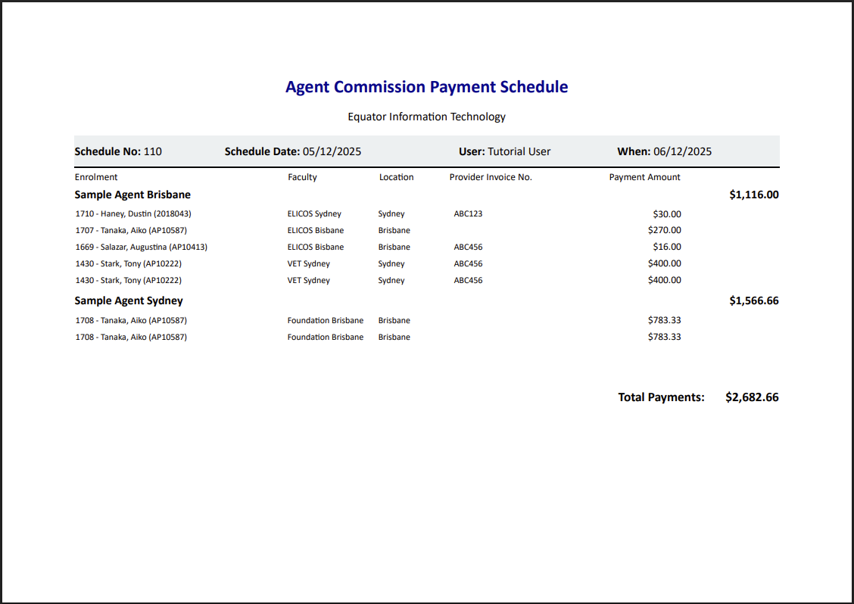
Task: Click the $270.00 payment amount
Action: tap(664, 230)
